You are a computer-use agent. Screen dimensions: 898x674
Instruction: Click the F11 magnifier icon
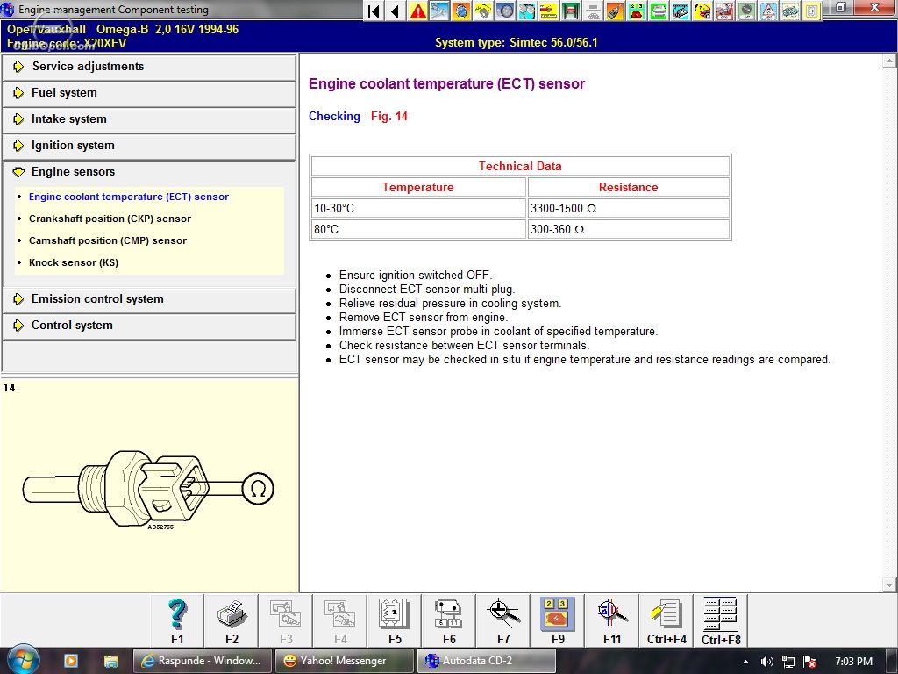click(613, 620)
